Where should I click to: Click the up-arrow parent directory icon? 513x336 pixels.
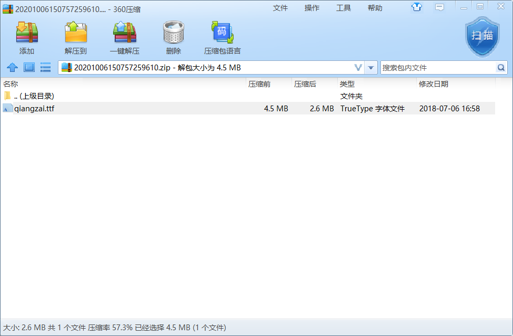coord(12,68)
